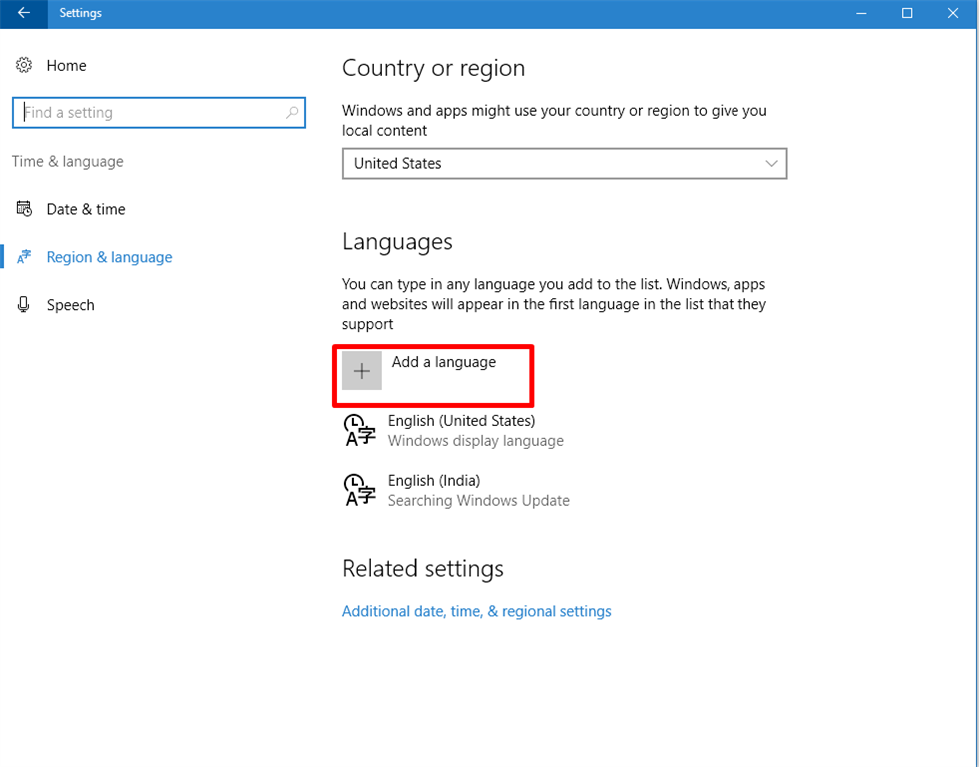The height and width of the screenshot is (767, 979).
Task: Click Windows display language subtitle
Action: coord(476,441)
